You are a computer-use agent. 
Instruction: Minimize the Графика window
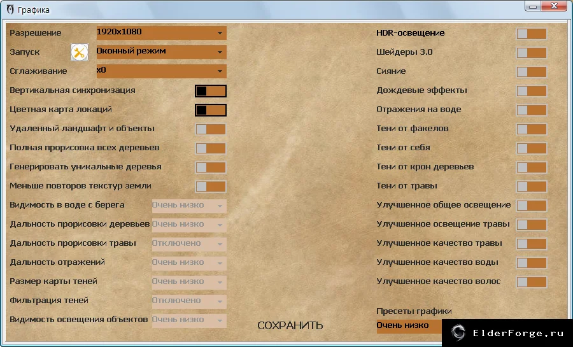pyautogui.click(x=533, y=6)
